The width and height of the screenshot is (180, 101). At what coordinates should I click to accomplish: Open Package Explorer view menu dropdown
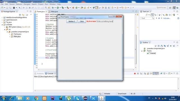(31, 15)
